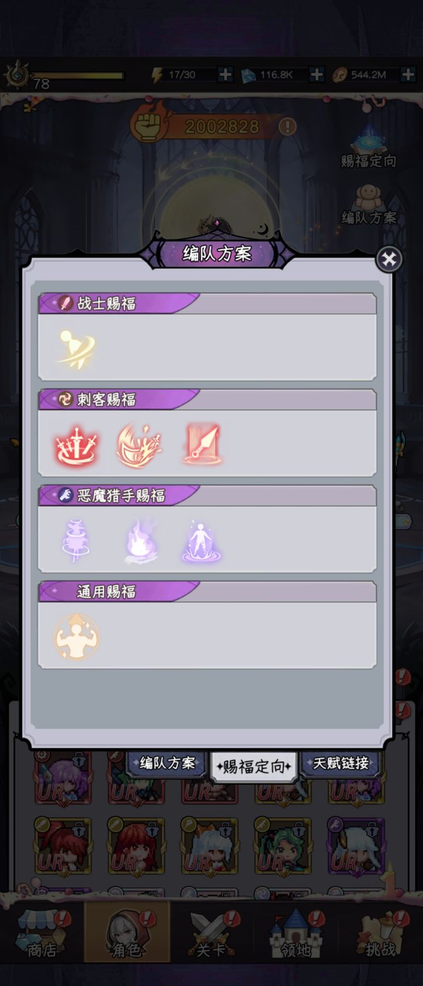Viewport: 423px width, 986px height.
Task: Select the muscle-flex general blessing icon
Action: pyautogui.click(x=76, y=636)
